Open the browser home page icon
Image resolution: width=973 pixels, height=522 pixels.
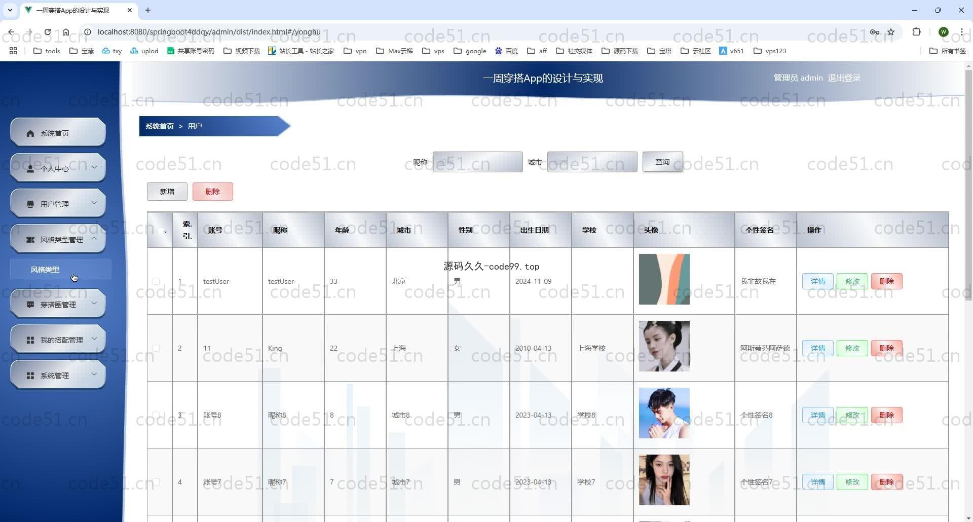(x=66, y=32)
